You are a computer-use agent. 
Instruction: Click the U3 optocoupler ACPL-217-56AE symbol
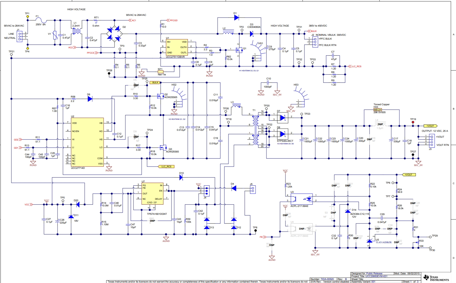[x=302, y=199]
